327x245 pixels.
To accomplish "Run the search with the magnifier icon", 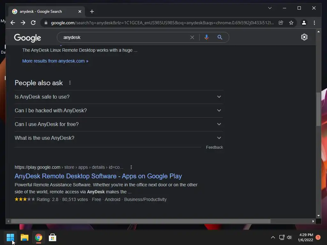I will [x=220, y=37].
